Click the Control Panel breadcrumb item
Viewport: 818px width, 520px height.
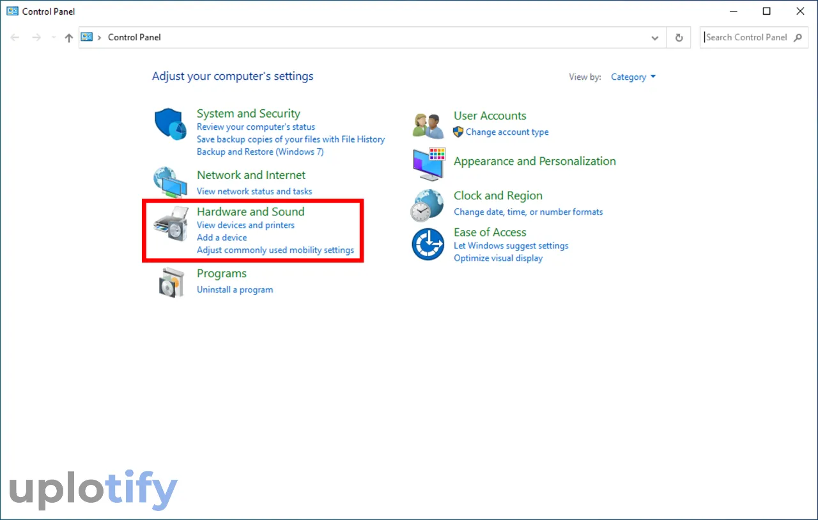(x=134, y=37)
